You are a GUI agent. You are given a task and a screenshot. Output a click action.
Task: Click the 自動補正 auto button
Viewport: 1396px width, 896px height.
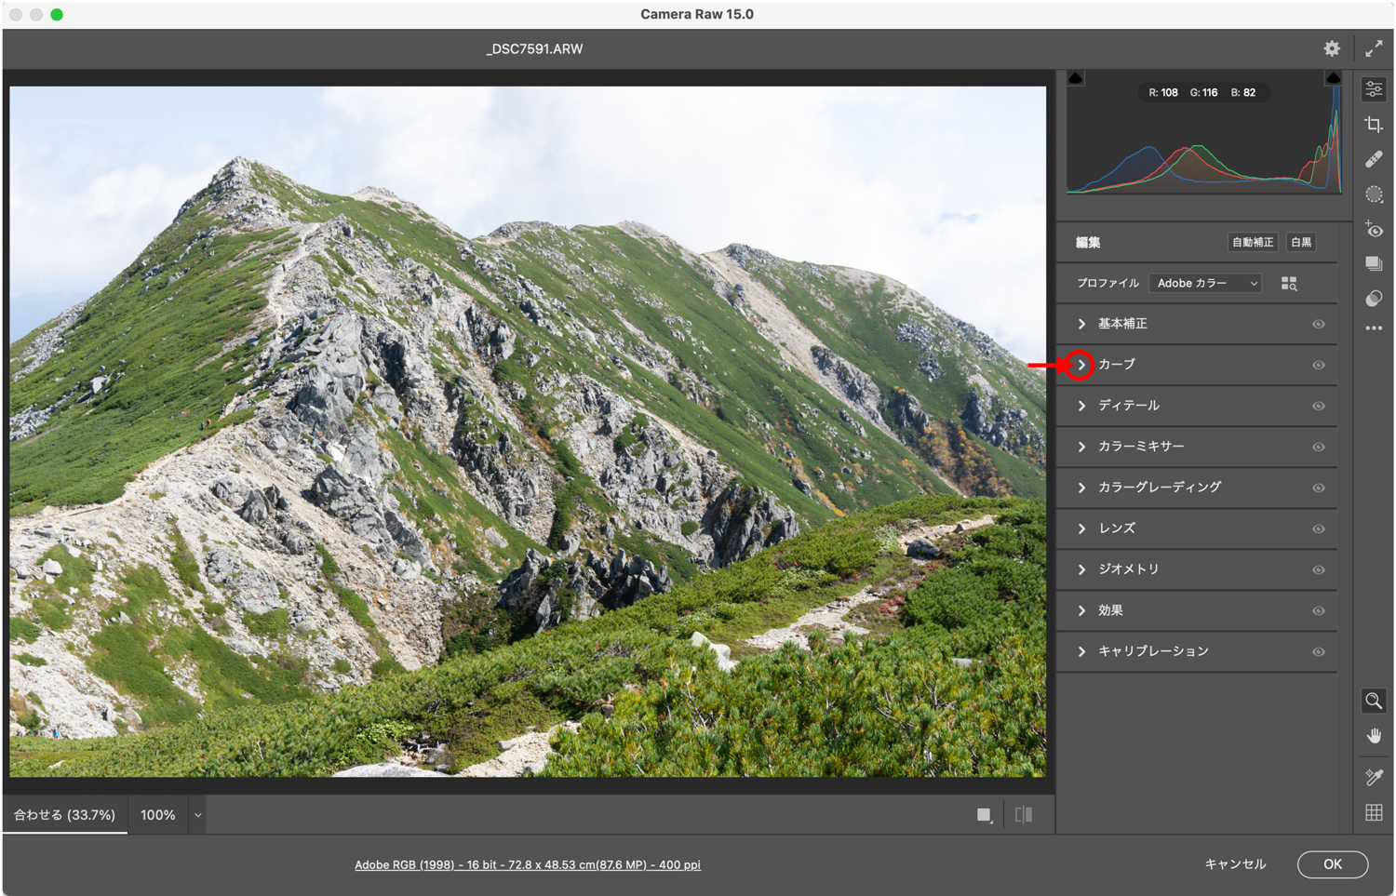pyautogui.click(x=1252, y=242)
